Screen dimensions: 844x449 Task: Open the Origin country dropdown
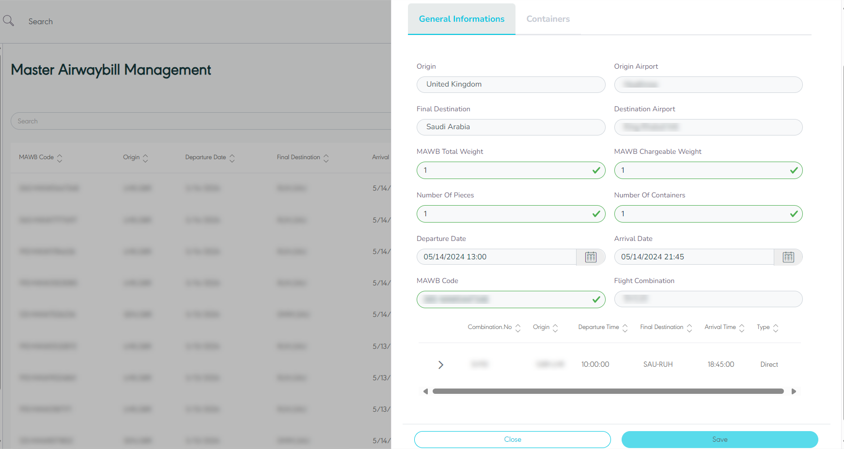coord(511,85)
